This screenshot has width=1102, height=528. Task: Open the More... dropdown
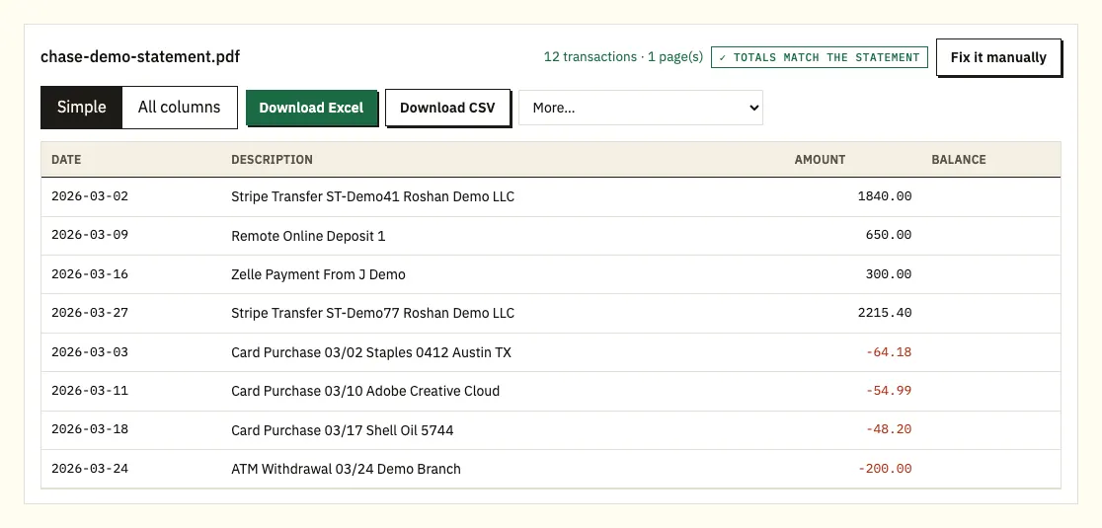pyautogui.click(x=640, y=108)
